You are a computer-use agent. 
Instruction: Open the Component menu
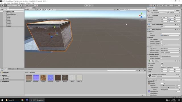point(22,3)
